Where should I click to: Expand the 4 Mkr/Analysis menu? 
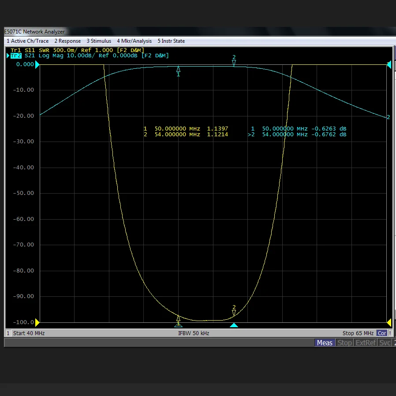point(134,41)
